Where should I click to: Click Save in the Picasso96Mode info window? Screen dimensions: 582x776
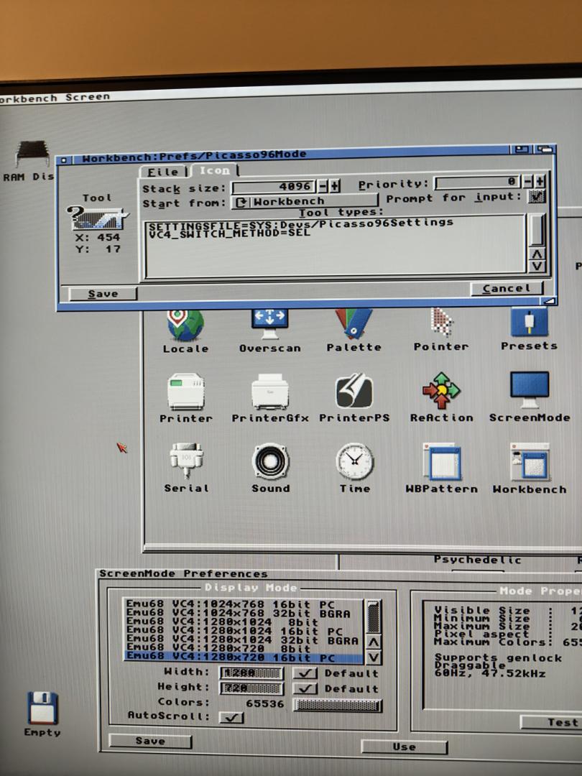tap(103, 294)
